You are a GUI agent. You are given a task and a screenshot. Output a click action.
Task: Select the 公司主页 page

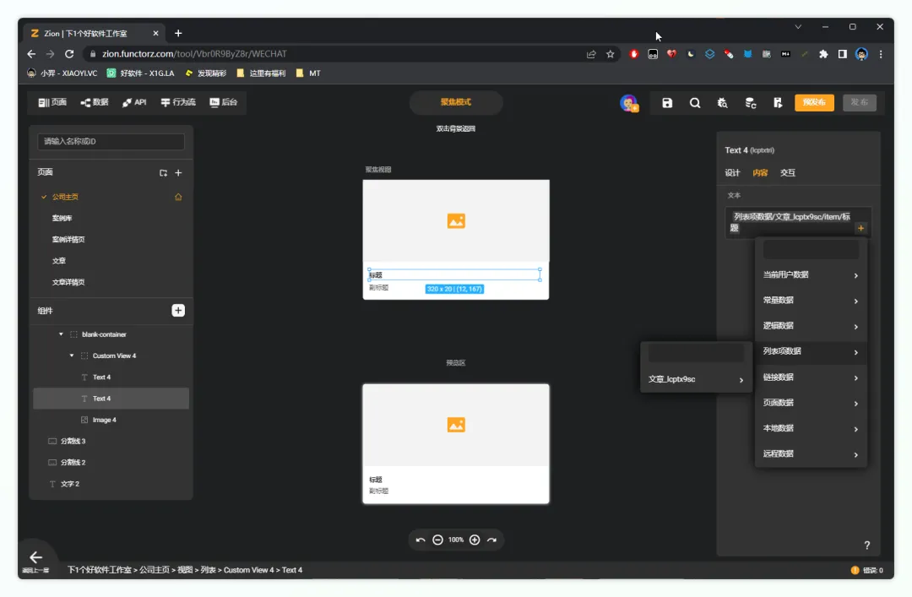point(65,197)
